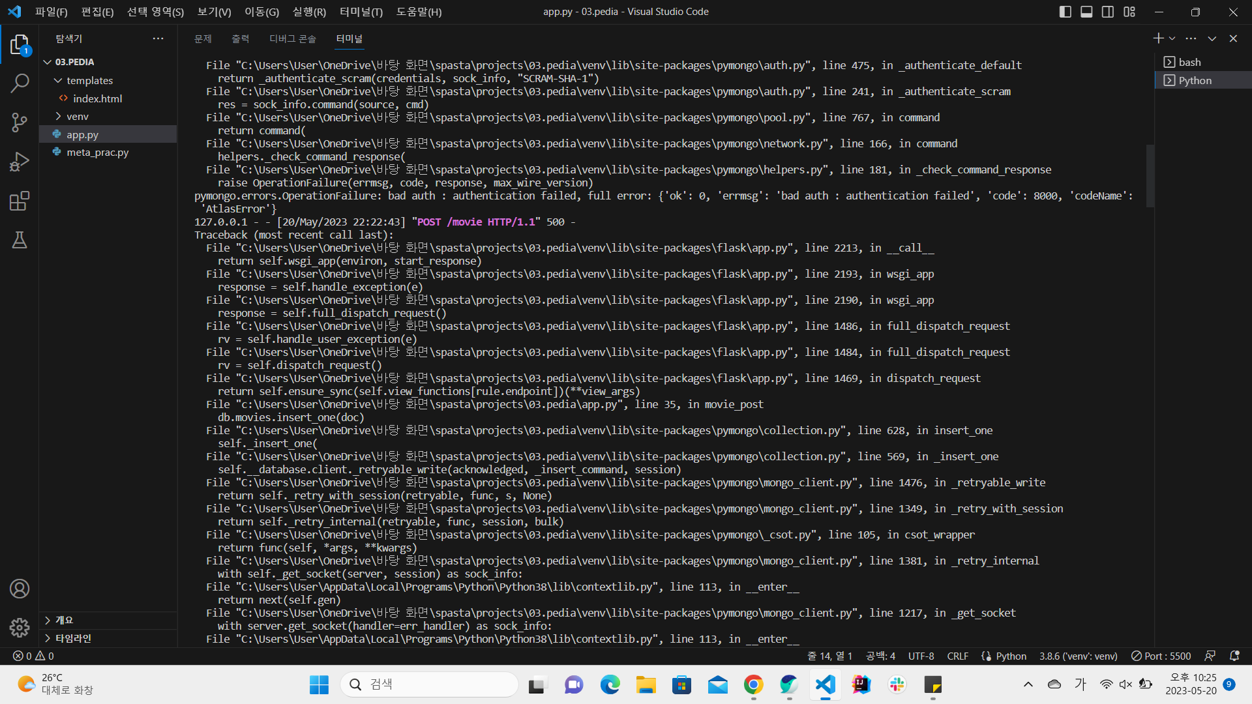Open app.py in the explorer
The width and height of the screenshot is (1252, 704).
tap(108, 134)
